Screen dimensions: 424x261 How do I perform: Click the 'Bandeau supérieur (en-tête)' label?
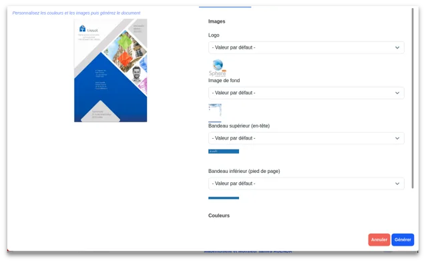(239, 125)
